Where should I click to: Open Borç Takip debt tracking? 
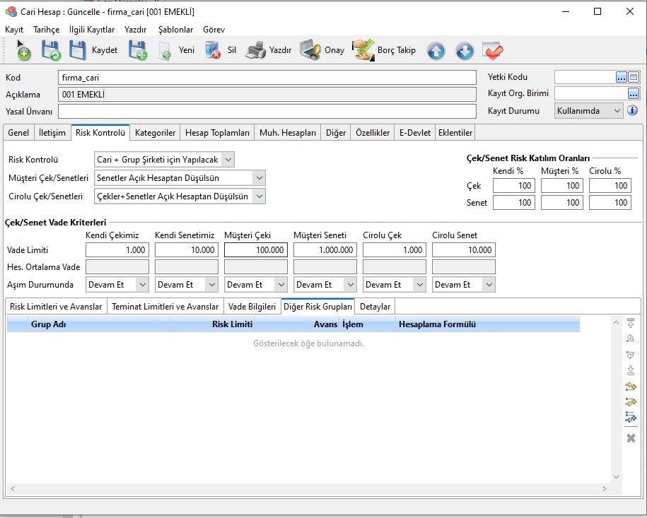coord(384,51)
